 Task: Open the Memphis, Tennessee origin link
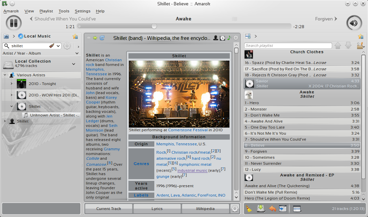coord(177,144)
